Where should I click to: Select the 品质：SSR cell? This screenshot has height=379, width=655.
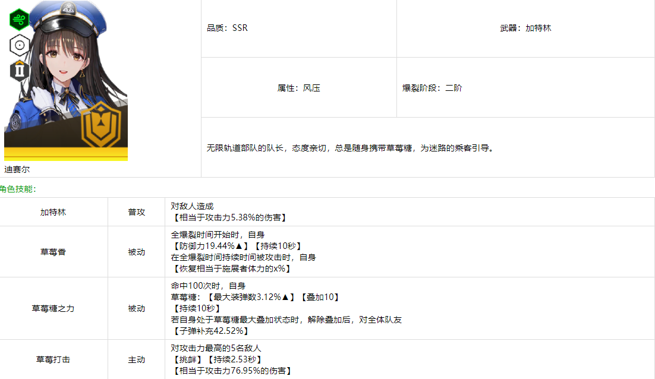pos(299,28)
